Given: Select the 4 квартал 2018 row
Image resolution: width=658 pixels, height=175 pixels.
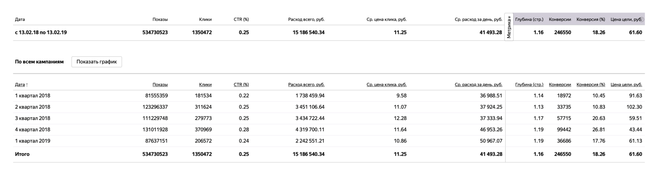Looking at the screenshot, I should (x=33, y=130).
